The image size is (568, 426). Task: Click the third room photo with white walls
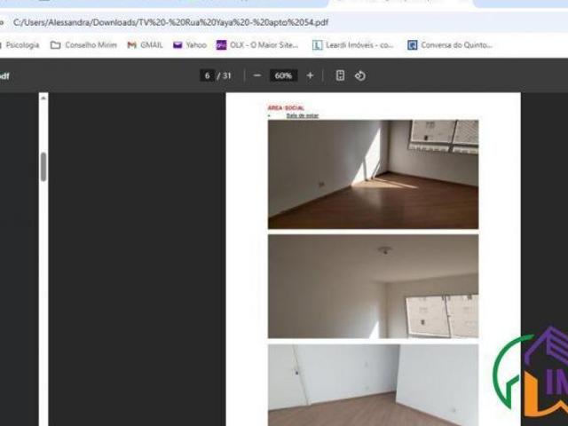point(373,385)
